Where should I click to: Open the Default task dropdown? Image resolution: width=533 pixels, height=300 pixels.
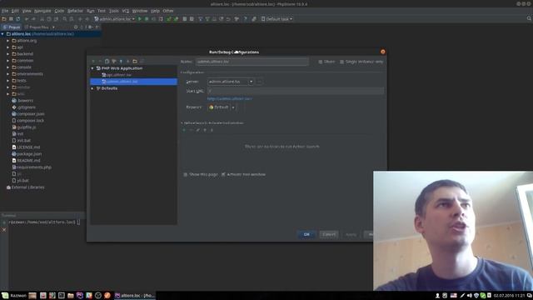coord(276,19)
